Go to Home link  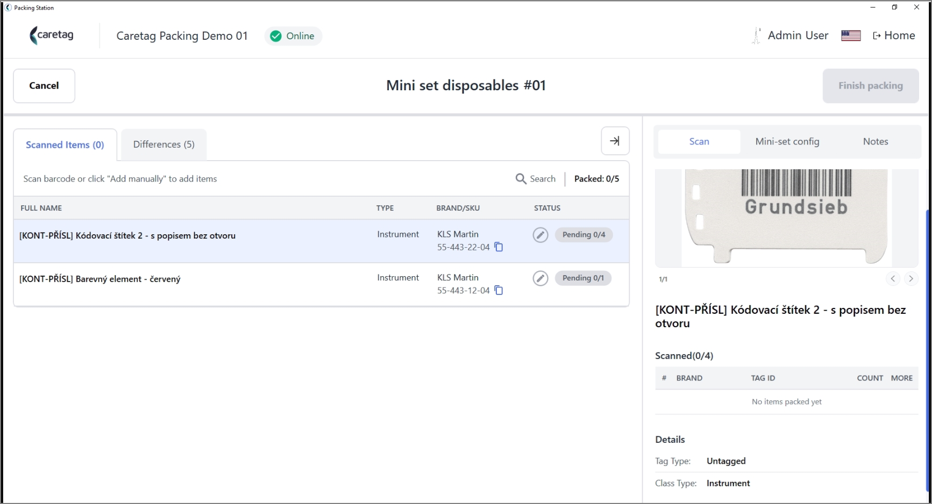pyautogui.click(x=894, y=35)
